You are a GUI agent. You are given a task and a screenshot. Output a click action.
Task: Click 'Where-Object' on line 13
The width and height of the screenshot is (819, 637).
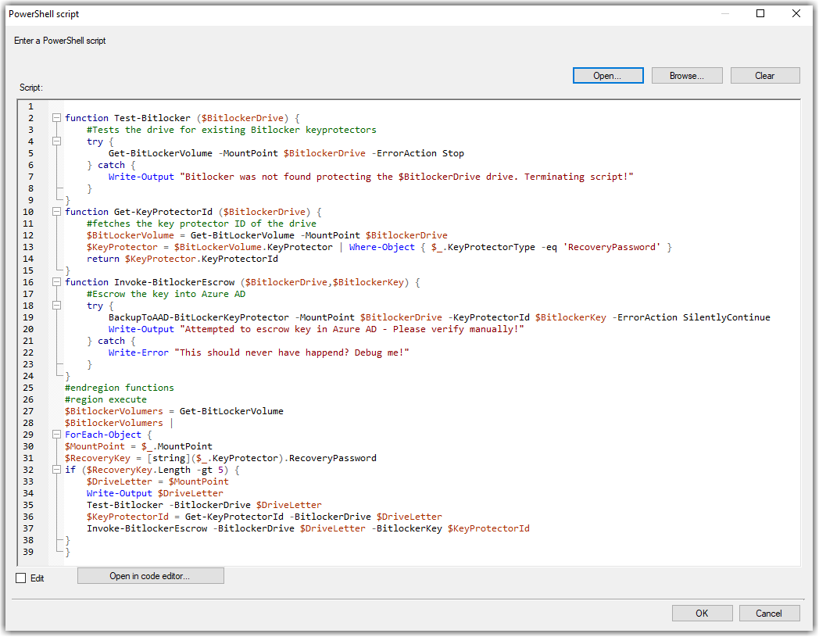(x=382, y=247)
